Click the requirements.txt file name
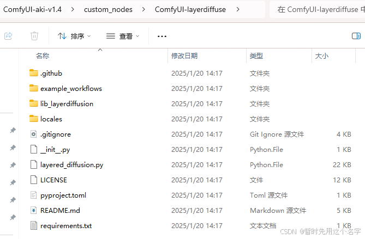365x239 pixels. coord(66,226)
